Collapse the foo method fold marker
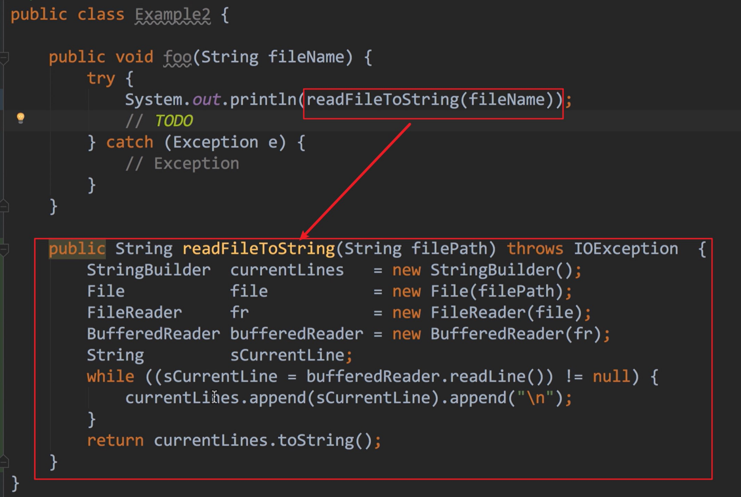 [4, 57]
